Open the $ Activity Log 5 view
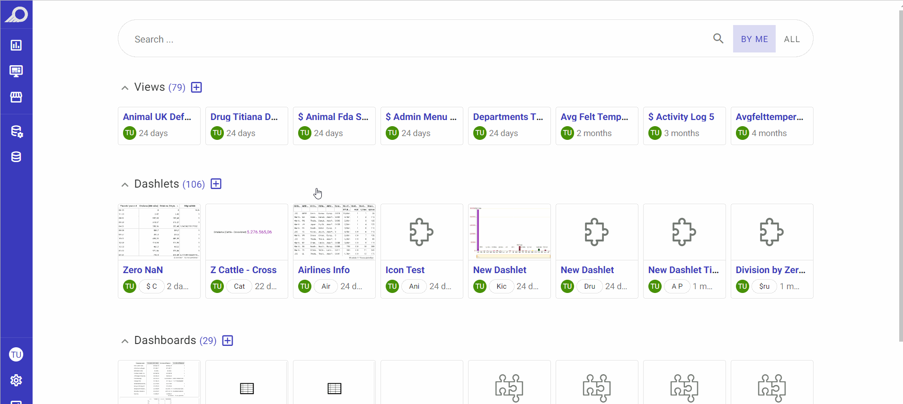This screenshot has height=404, width=903. point(684,126)
